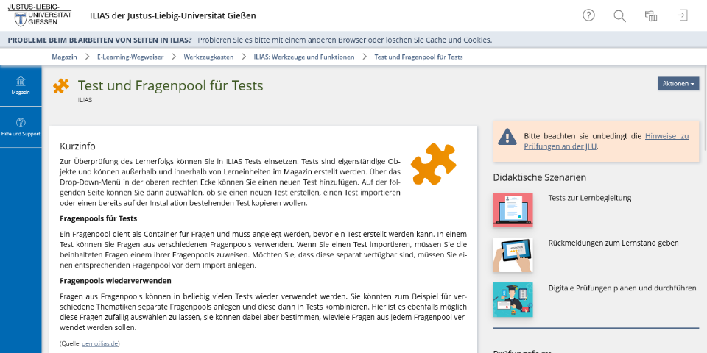This screenshot has width=707, height=353.
Task: Click the page scrollbar on the right edge
Action: click(x=704, y=110)
